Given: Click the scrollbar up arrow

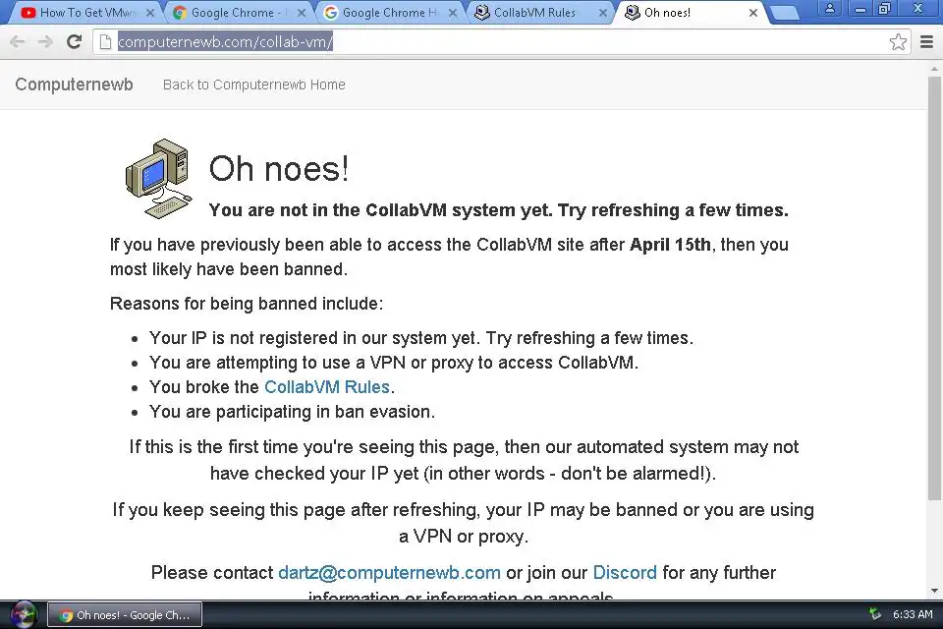Looking at the screenshot, I should click(x=934, y=69).
